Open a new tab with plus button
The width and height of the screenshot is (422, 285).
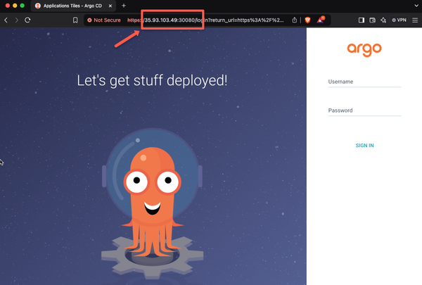tap(124, 6)
